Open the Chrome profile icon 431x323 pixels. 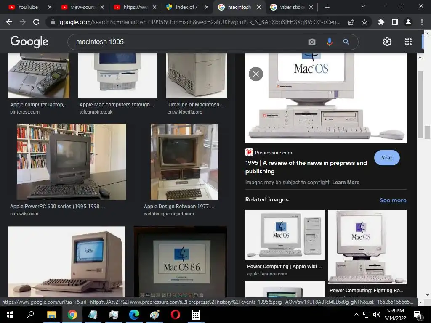[x=408, y=22]
